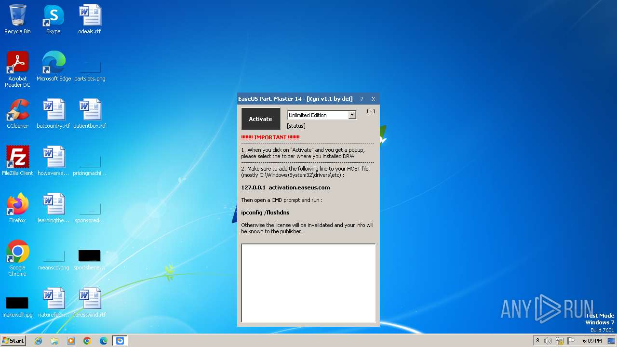Select the naturefebr document icon
617x347 pixels.
click(x=54, y=303)
